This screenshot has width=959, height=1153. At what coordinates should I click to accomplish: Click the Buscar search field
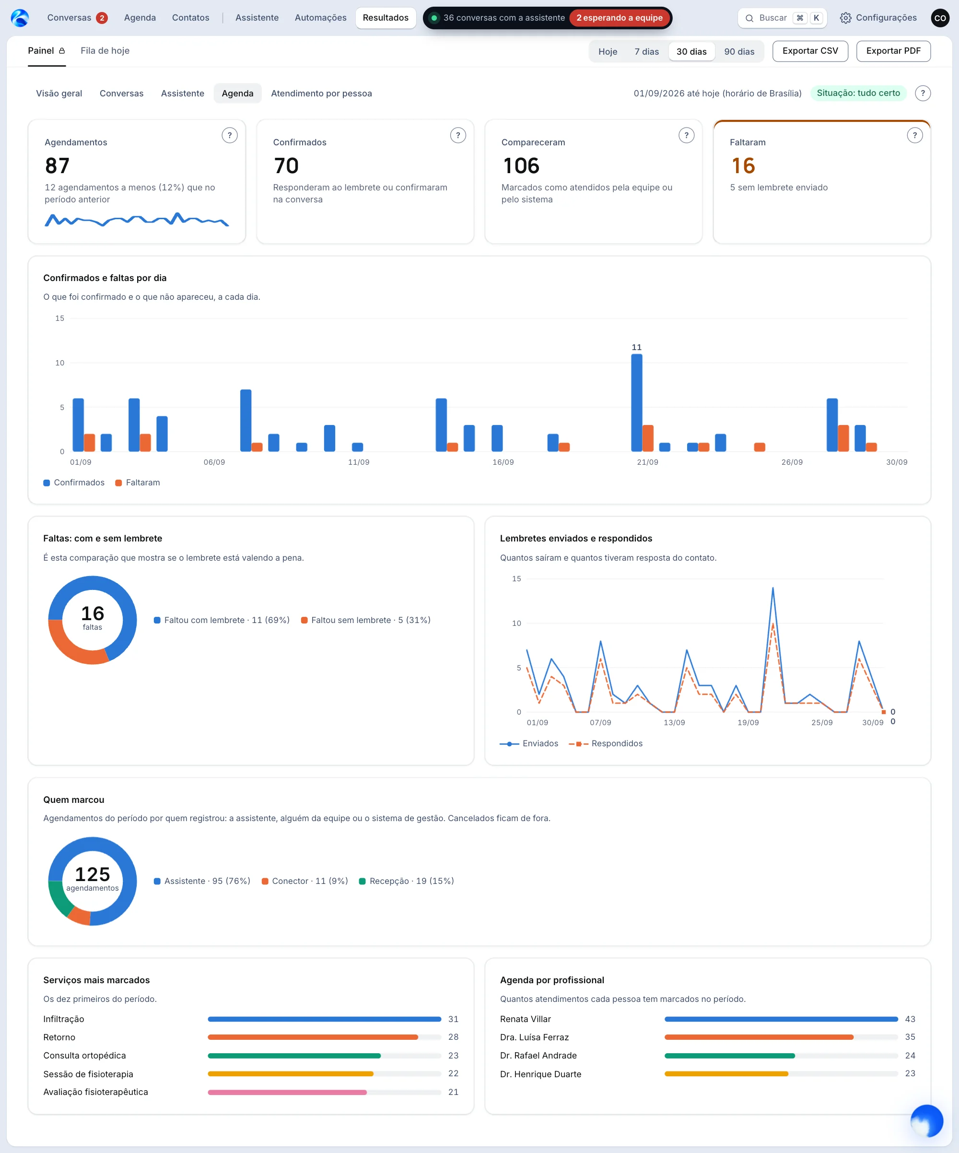pyautogui.click(x=782, y=18)
